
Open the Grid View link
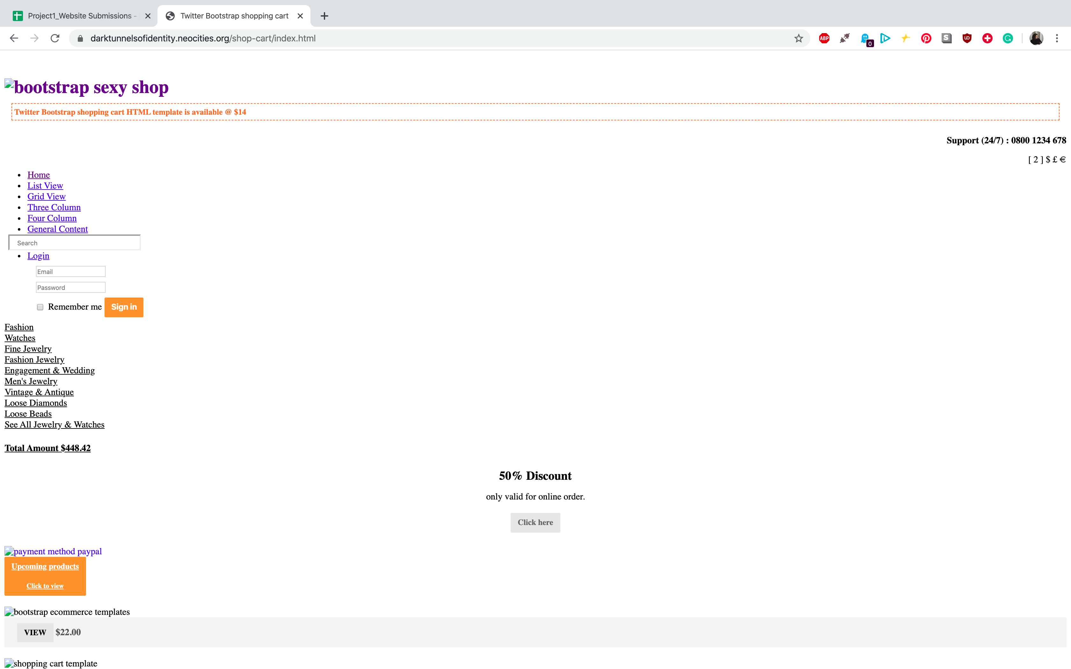47,197
